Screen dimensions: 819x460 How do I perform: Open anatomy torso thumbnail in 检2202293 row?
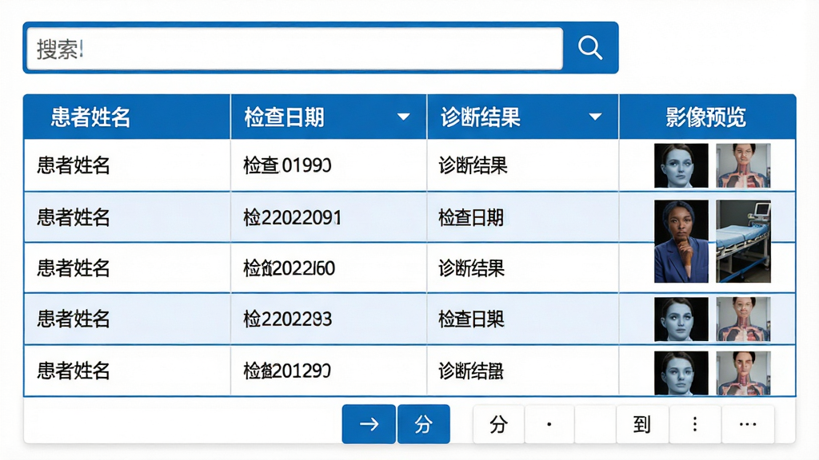coord(743,319)
